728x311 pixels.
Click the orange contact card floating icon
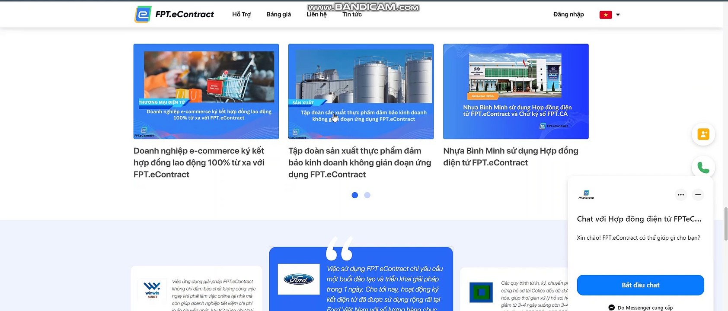(703, 134)
